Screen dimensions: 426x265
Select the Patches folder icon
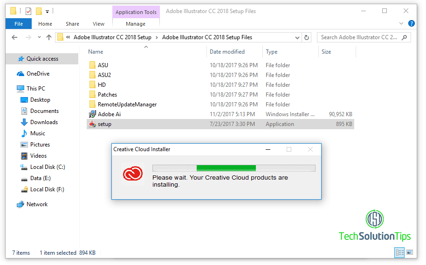[92, 94]
